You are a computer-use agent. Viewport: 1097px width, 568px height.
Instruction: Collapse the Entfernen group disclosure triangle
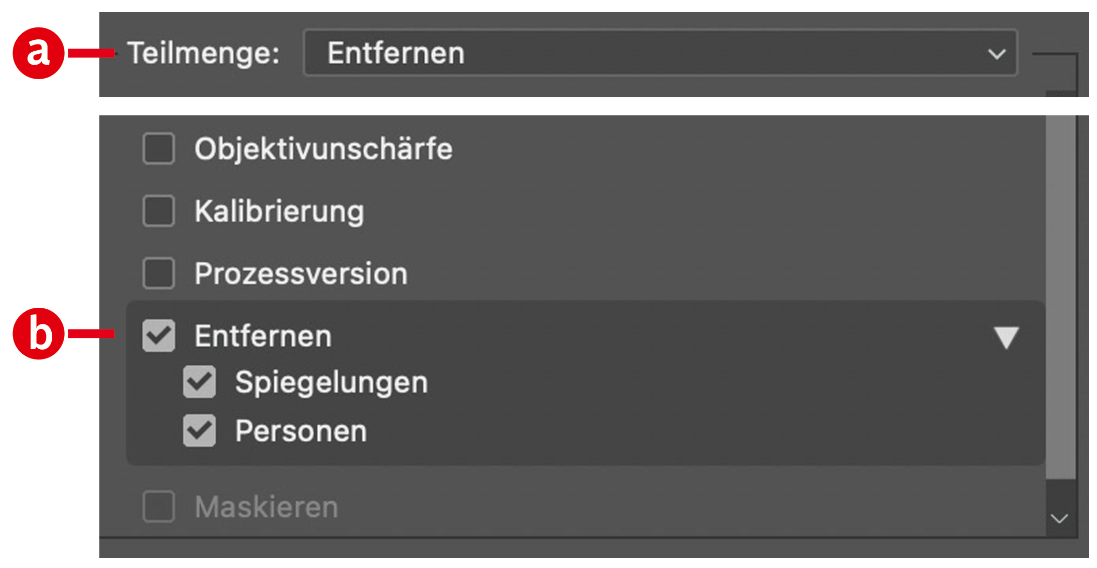[x=1006, y=337]
